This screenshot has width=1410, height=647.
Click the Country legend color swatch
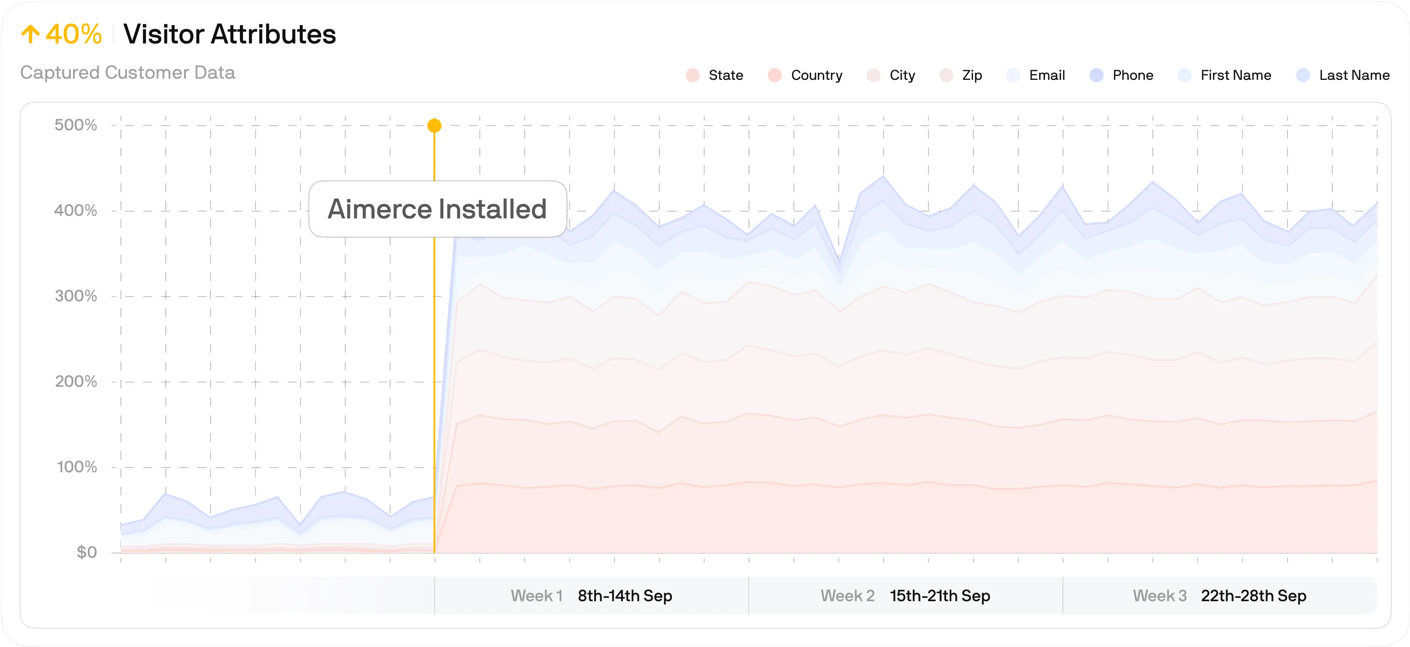(x=774, y=75)
